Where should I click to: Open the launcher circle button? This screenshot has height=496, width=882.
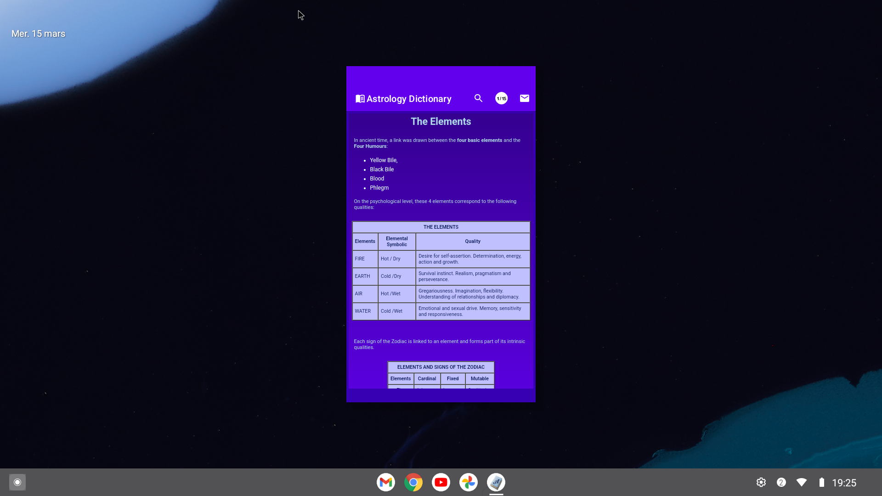[x=17, y=482]
